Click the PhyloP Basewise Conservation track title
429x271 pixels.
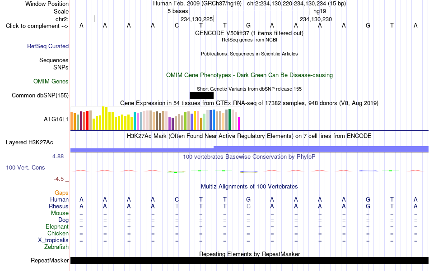click(249, 156)
